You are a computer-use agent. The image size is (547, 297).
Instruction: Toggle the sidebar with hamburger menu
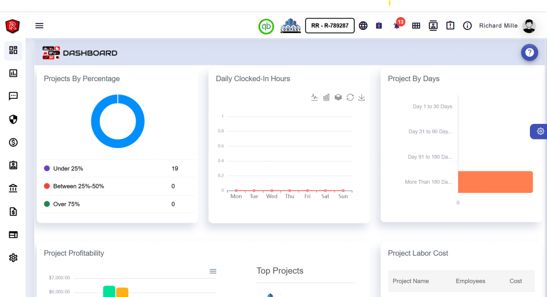[40, 26]
